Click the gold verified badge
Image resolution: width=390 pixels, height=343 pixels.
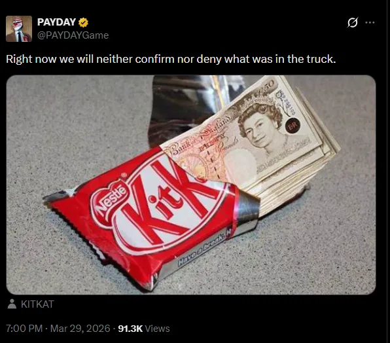[x=83, y=22]
